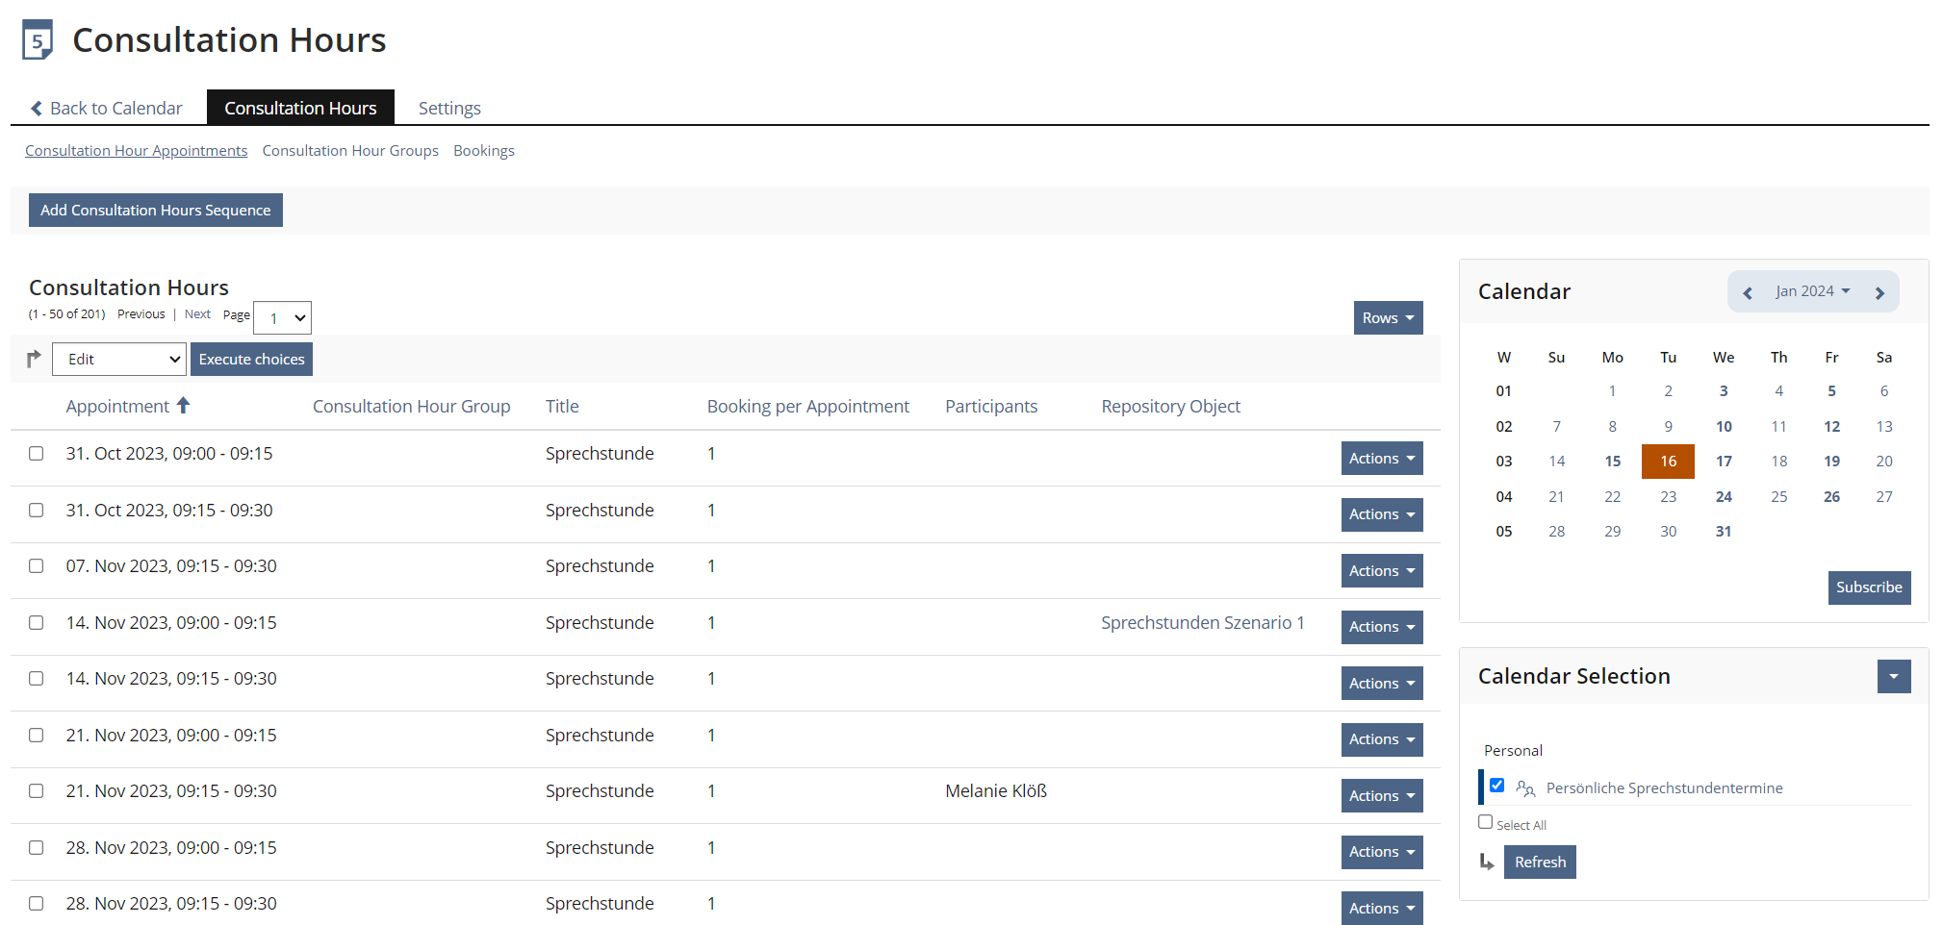
Task: Open the Sprechstunden Szenario 1 link
Action: (1202, 623)
